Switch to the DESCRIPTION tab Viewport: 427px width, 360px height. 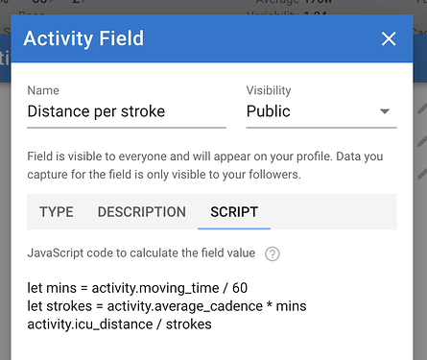[x=142, y=212]
